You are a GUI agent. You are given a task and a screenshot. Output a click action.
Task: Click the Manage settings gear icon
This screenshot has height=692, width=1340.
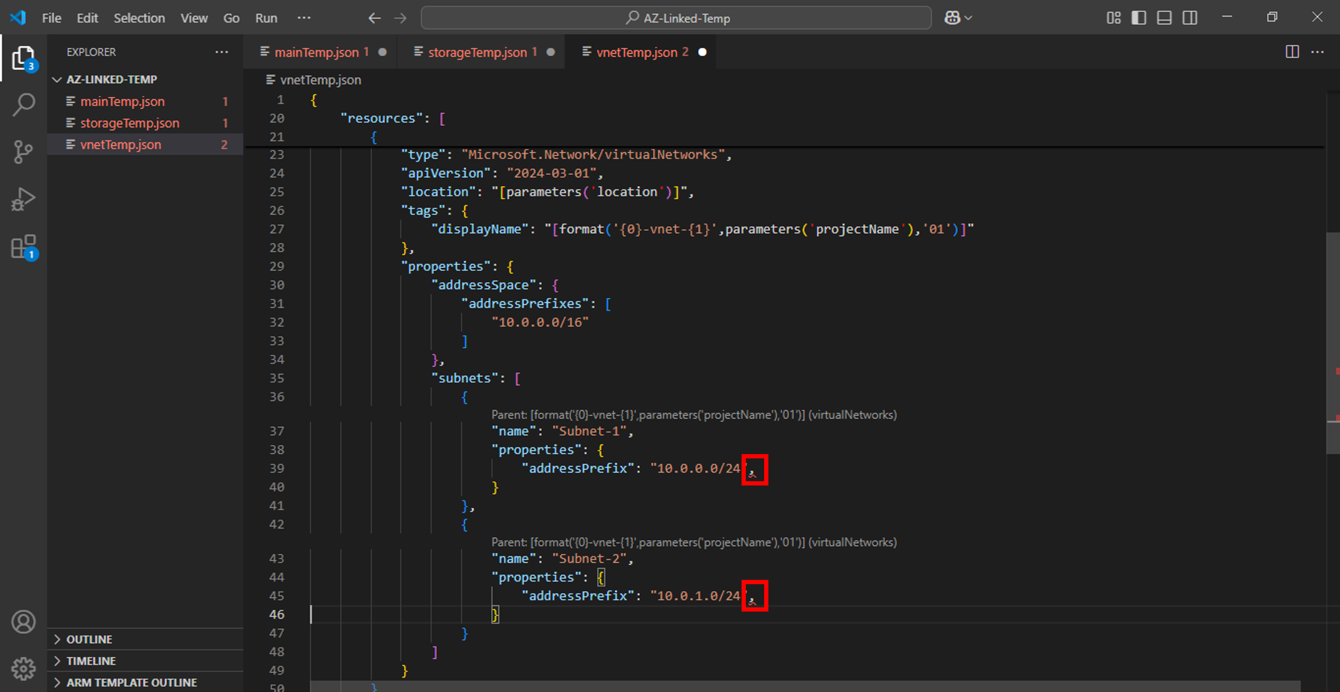pos(23,669)
